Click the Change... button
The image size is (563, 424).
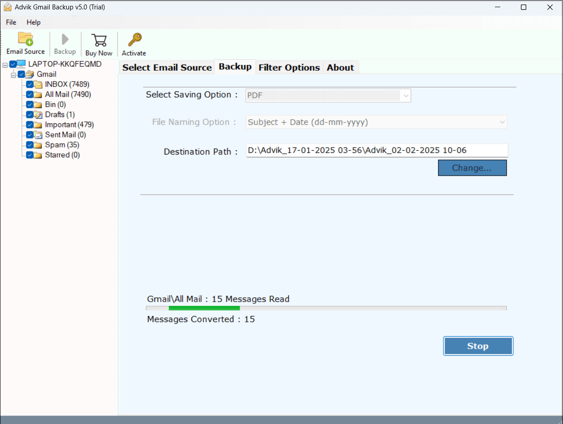472,168
